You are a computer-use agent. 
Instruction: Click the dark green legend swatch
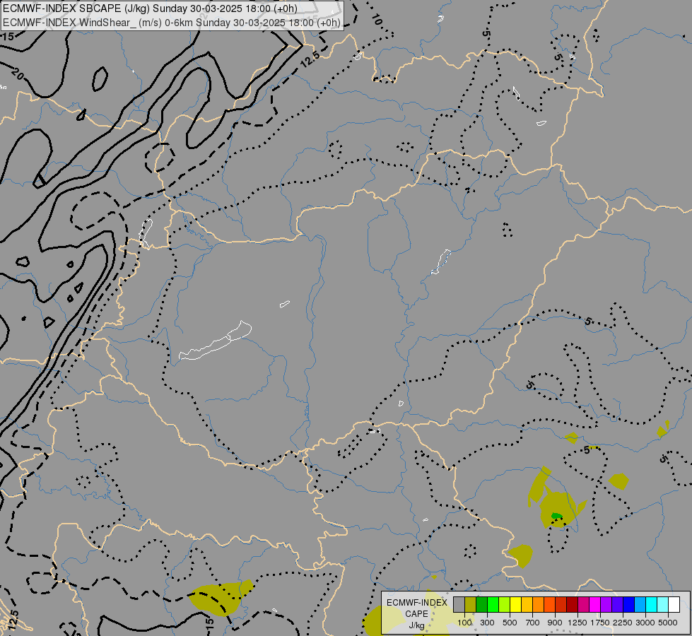click(481, 604)
